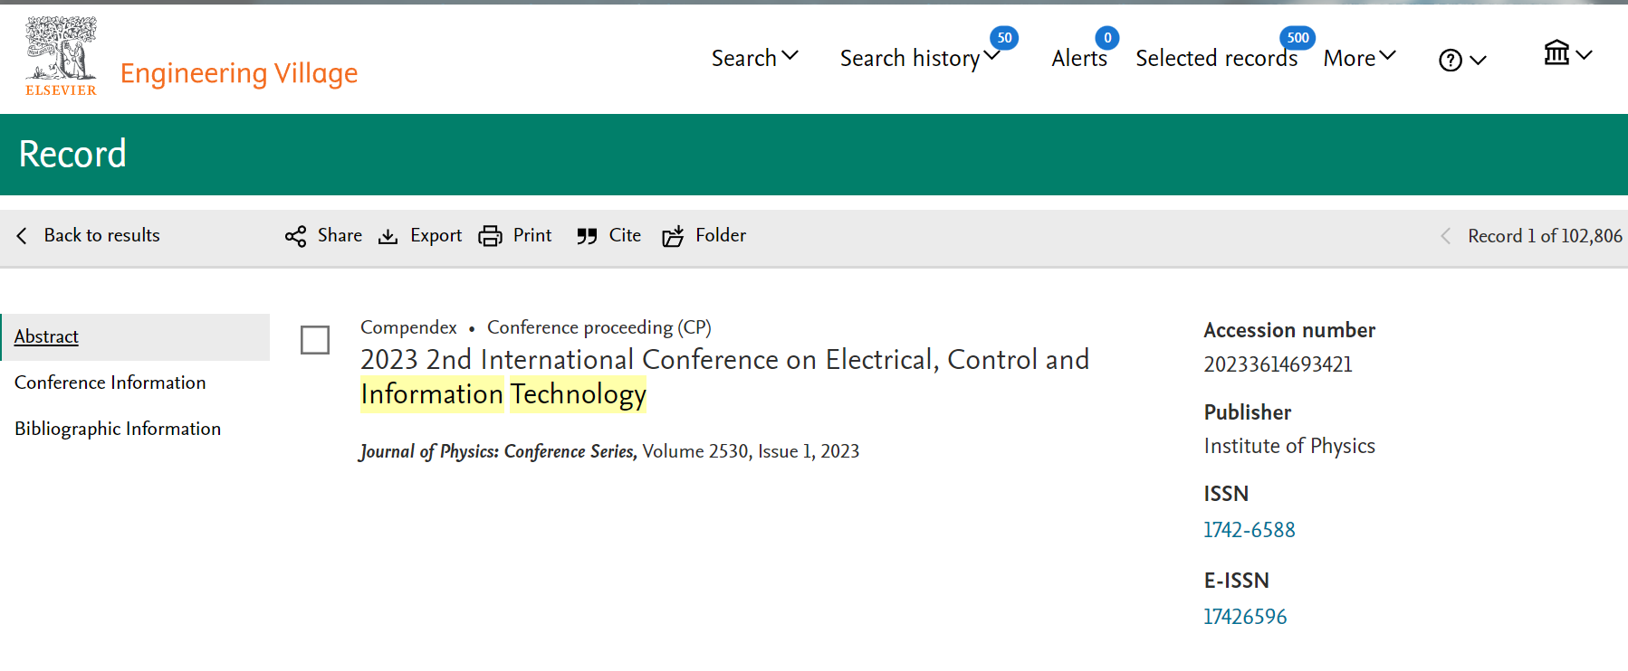Click the Cite label in the toolbar

click(625, 235)
